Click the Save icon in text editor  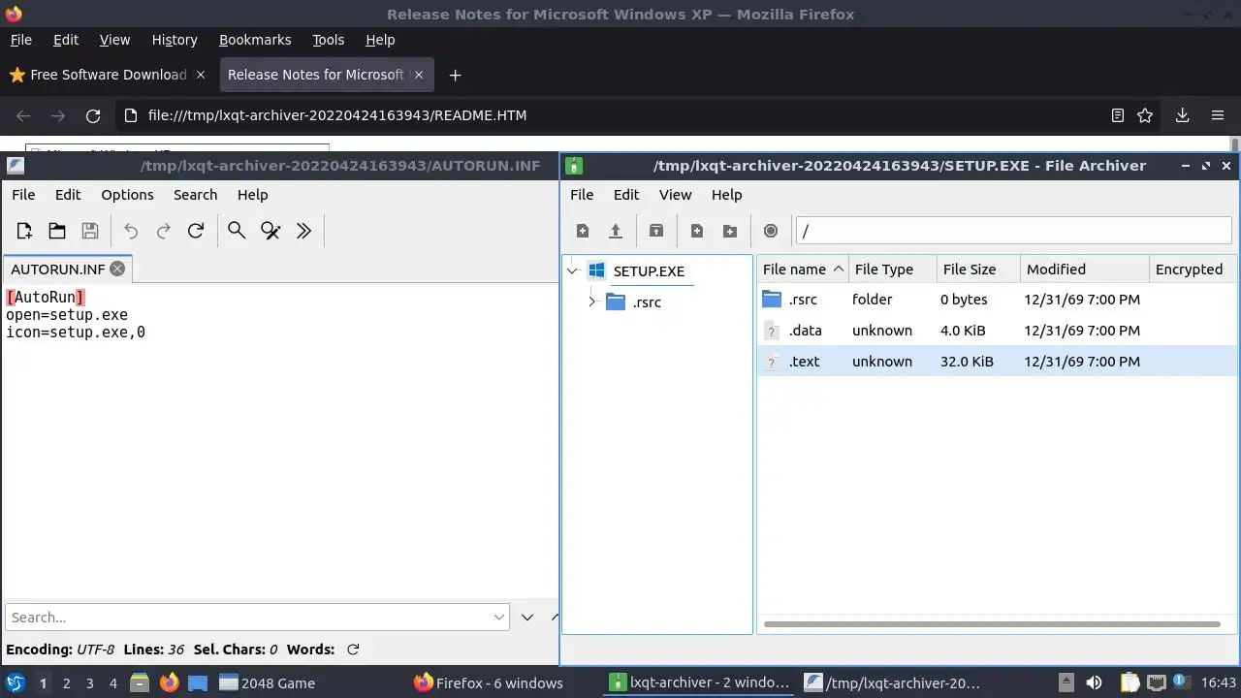[x=90, y=231]
